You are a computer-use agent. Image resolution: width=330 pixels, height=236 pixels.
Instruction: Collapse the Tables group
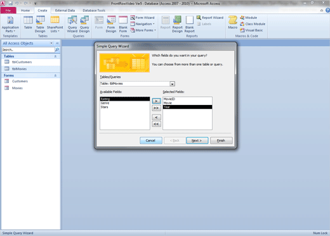pyautogui.click(x=55, y=56)
